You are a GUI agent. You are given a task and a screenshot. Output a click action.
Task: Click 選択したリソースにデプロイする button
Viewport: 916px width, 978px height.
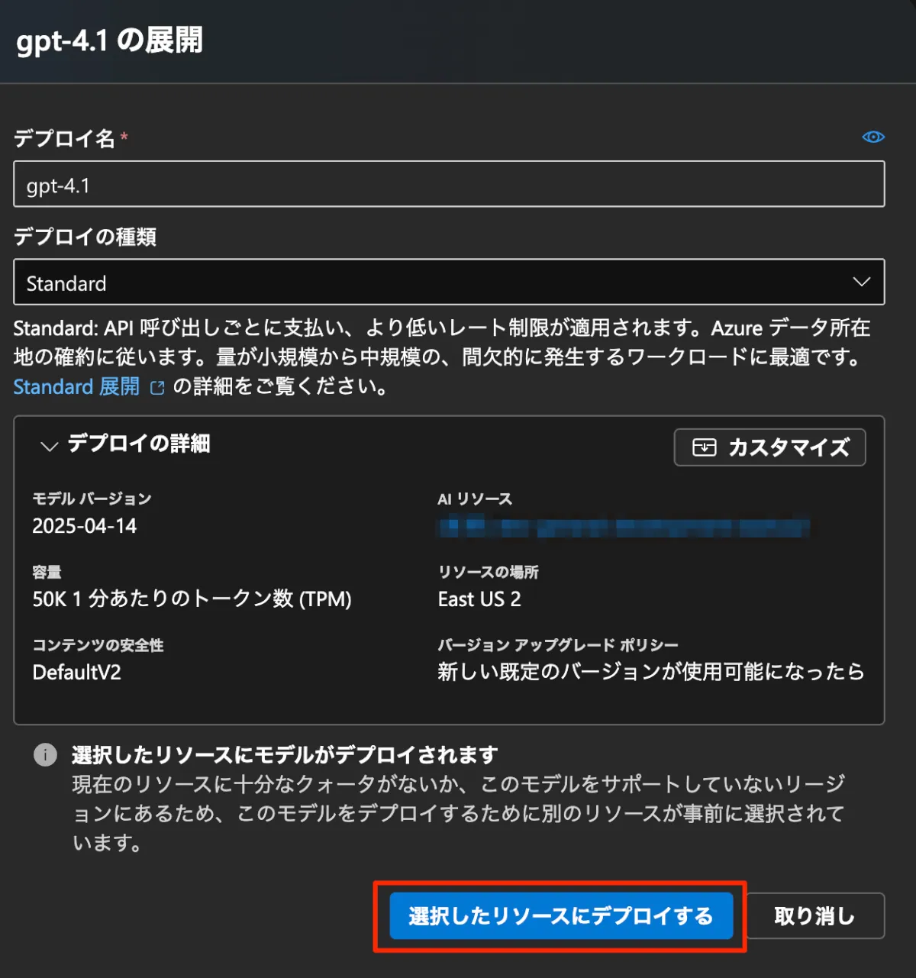tap(561, 915)
